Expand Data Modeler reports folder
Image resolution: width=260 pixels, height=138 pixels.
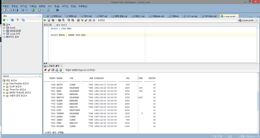pyautogui.click(x=4, y=83)
